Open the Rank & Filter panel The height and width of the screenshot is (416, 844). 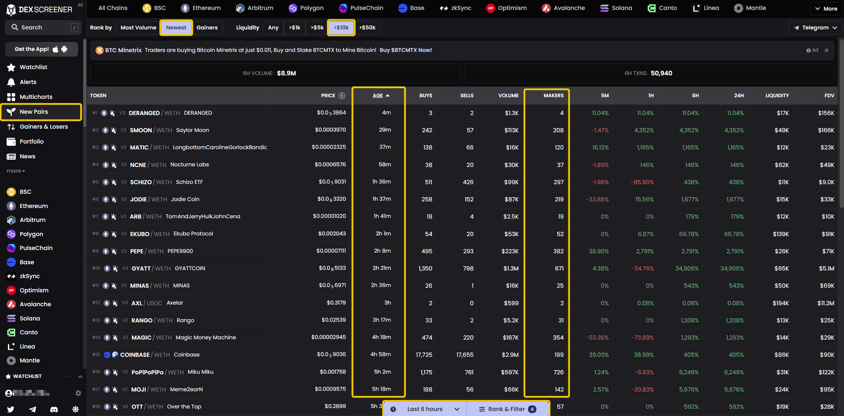tap(507, 409)
